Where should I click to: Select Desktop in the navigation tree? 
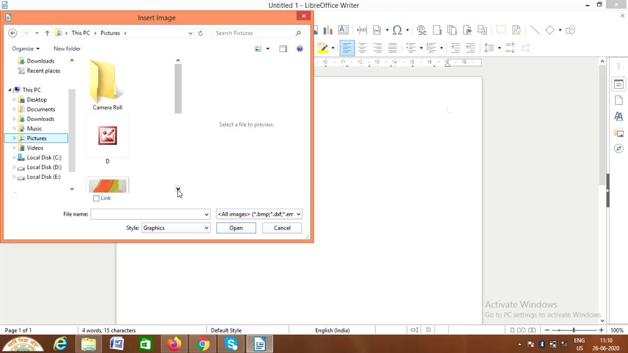(37, 100)
